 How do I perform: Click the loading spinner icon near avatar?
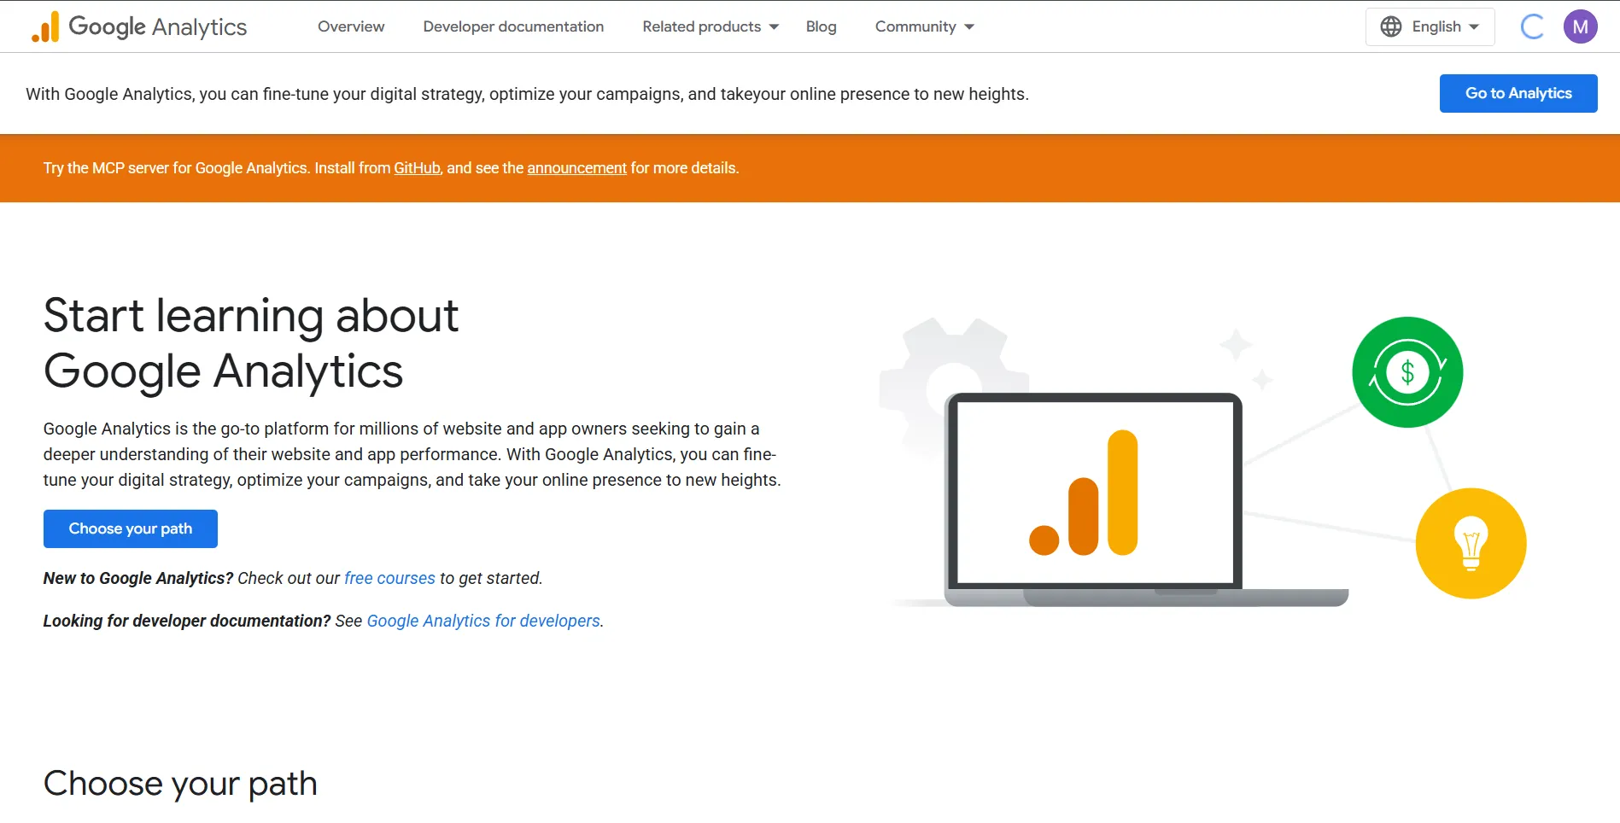1533,26
